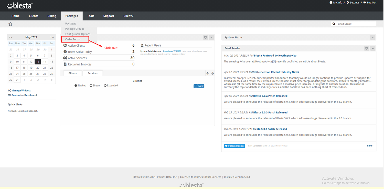Screen dimensions: 384x189
Task: Collapse the Feed Reader widget
Action: pos(373,48)
